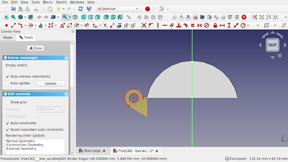Click the red Stop operation icon
288x162 pixels.
244,17
